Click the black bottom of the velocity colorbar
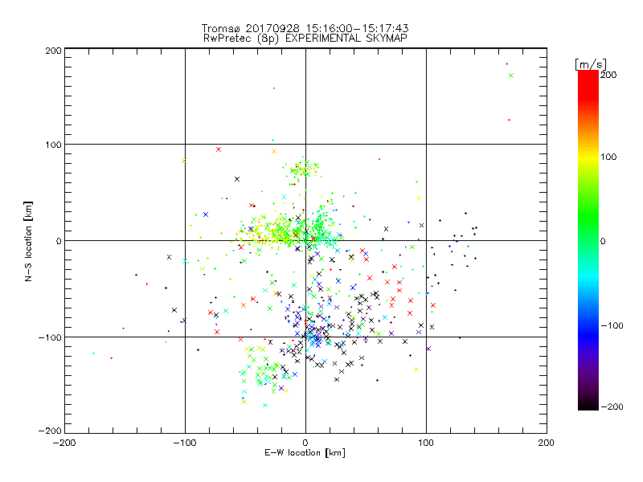The image size is (643, 482). coord(588,404)
